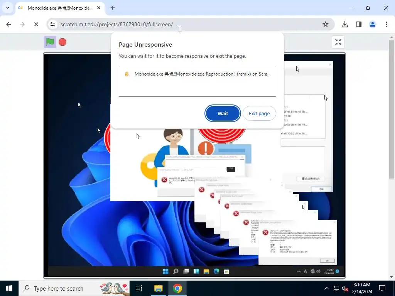
Task: Stop loading the page
Action: tap(36, 24)
